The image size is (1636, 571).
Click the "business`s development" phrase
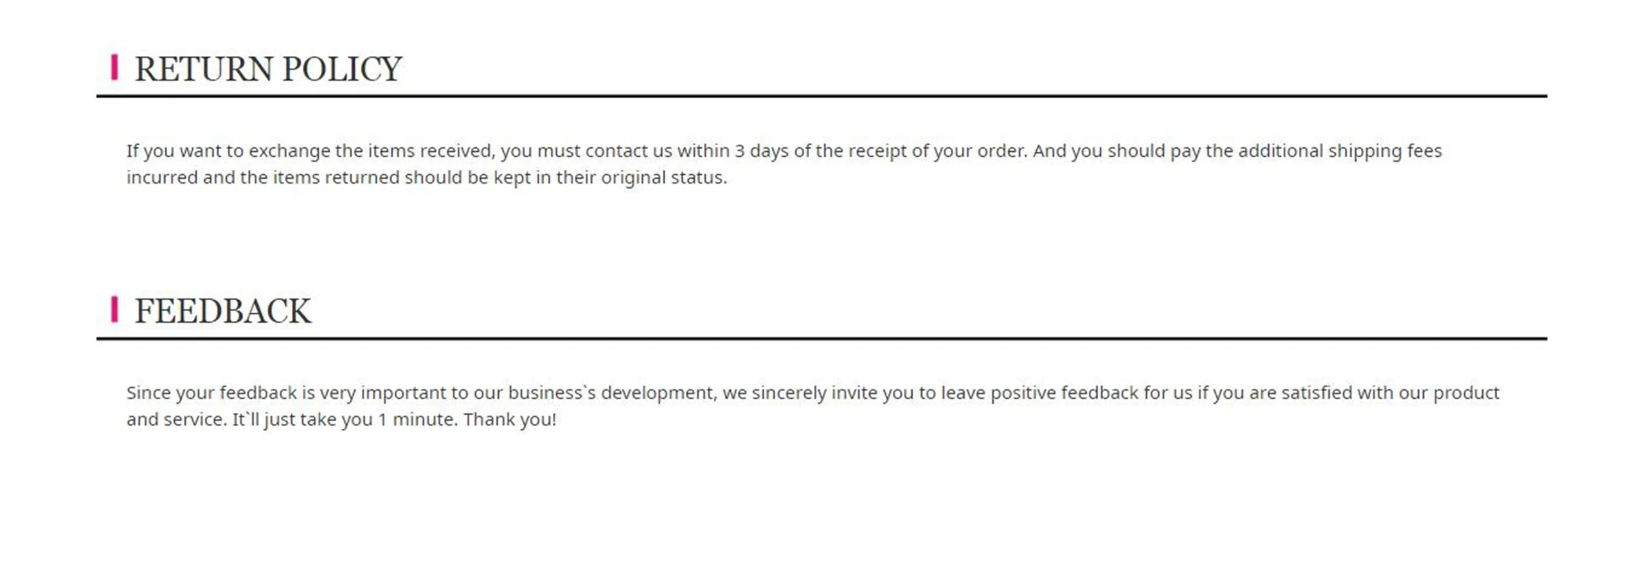611,393
